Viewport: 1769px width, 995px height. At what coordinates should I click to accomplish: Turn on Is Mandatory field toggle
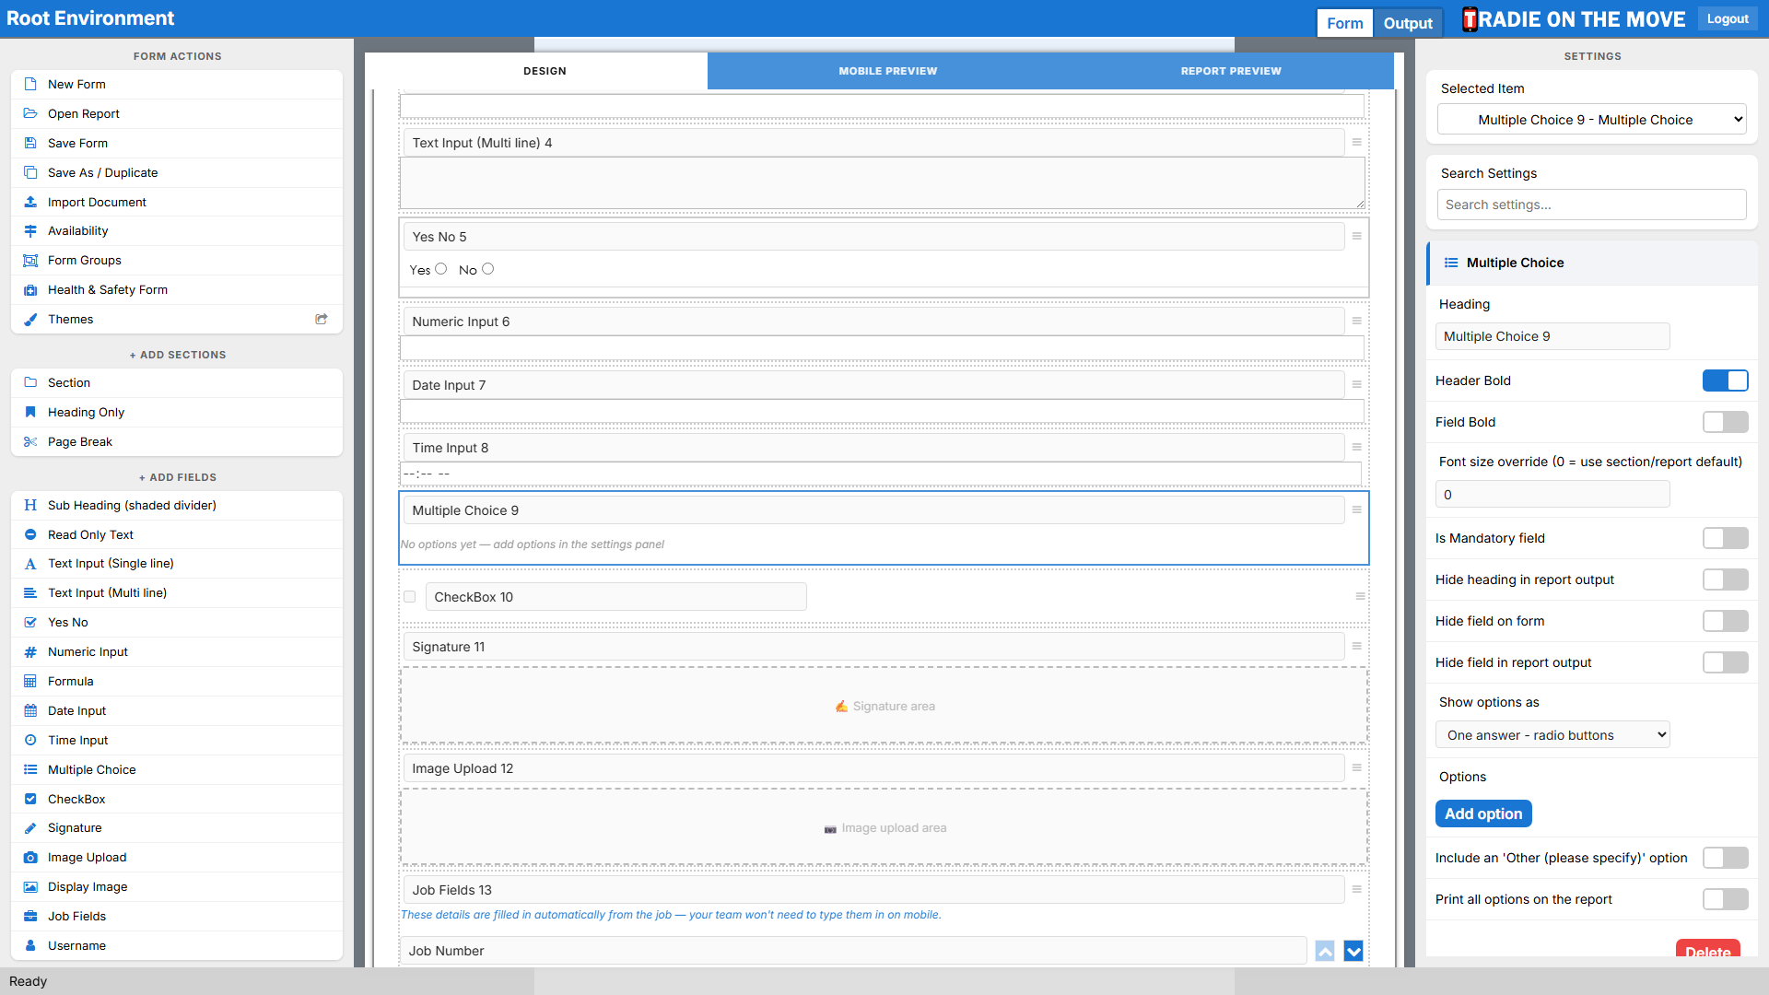[x=1725, y=538]
